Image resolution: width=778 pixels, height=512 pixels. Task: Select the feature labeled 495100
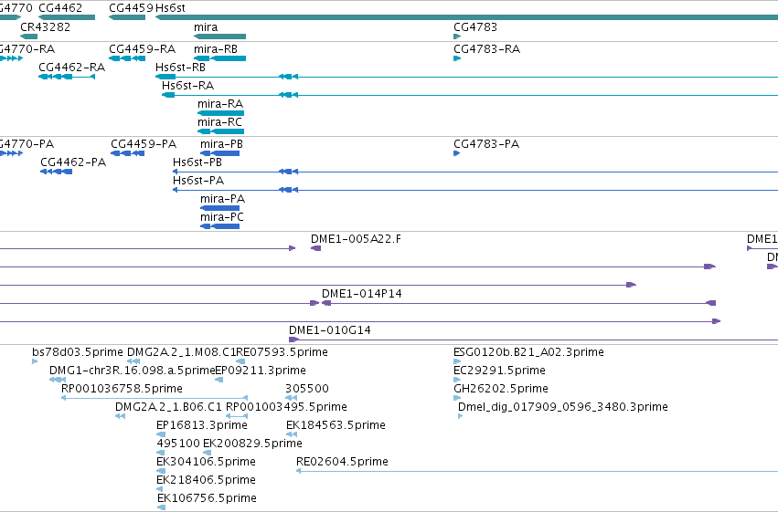[160, 453]
